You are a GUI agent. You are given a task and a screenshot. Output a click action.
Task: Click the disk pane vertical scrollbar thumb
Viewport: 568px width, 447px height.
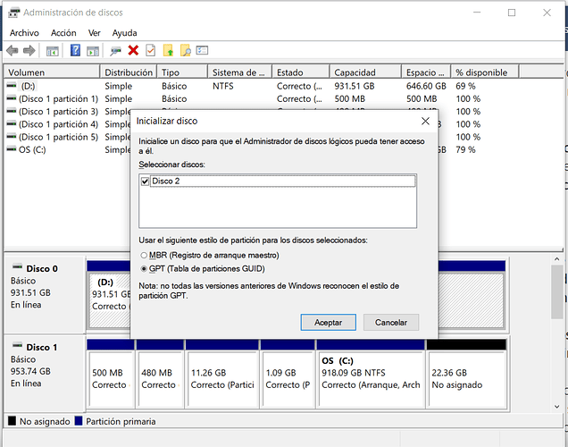tap(556, 291)
